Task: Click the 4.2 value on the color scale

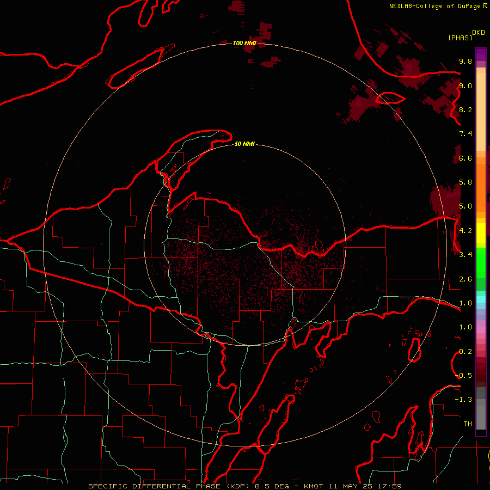Action: 465,231
